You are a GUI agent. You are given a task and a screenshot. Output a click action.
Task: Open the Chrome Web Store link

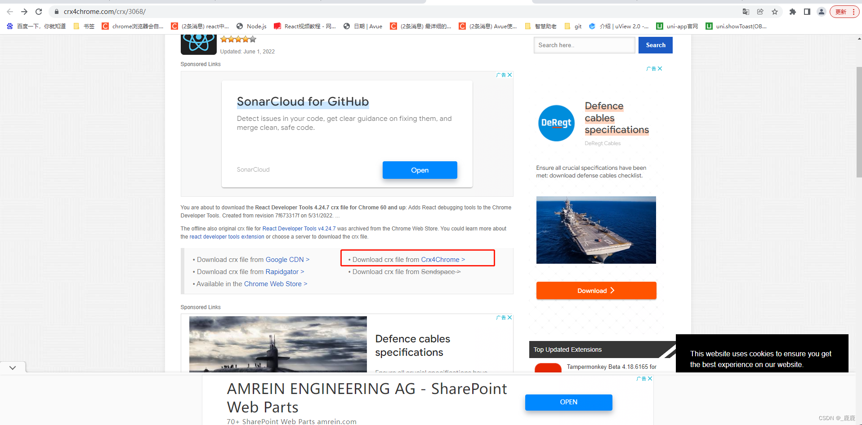click(276, 284)
